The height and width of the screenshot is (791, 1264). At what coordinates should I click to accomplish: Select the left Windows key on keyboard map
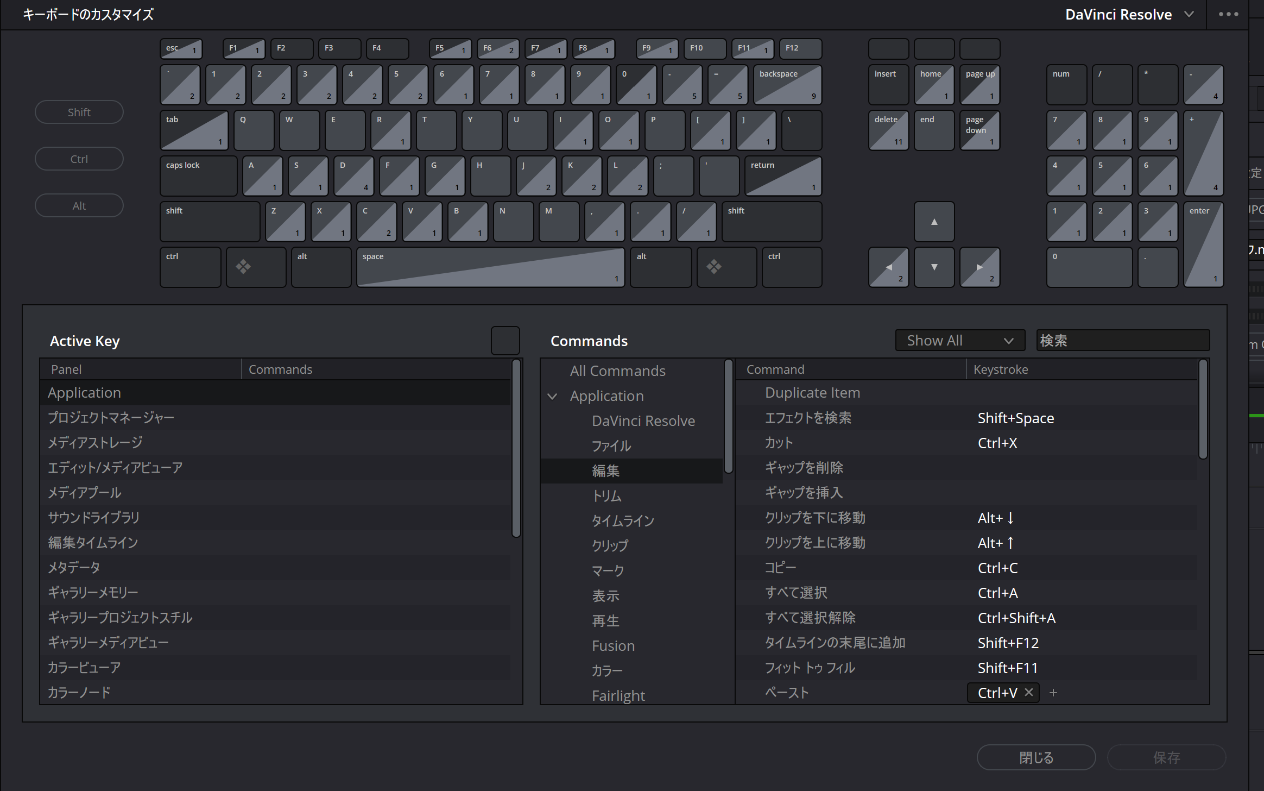pyautogui.click(x=256, y=267)
